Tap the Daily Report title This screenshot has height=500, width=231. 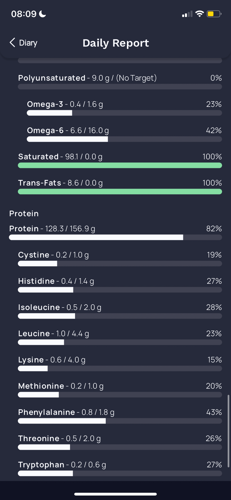coord(116,43)
